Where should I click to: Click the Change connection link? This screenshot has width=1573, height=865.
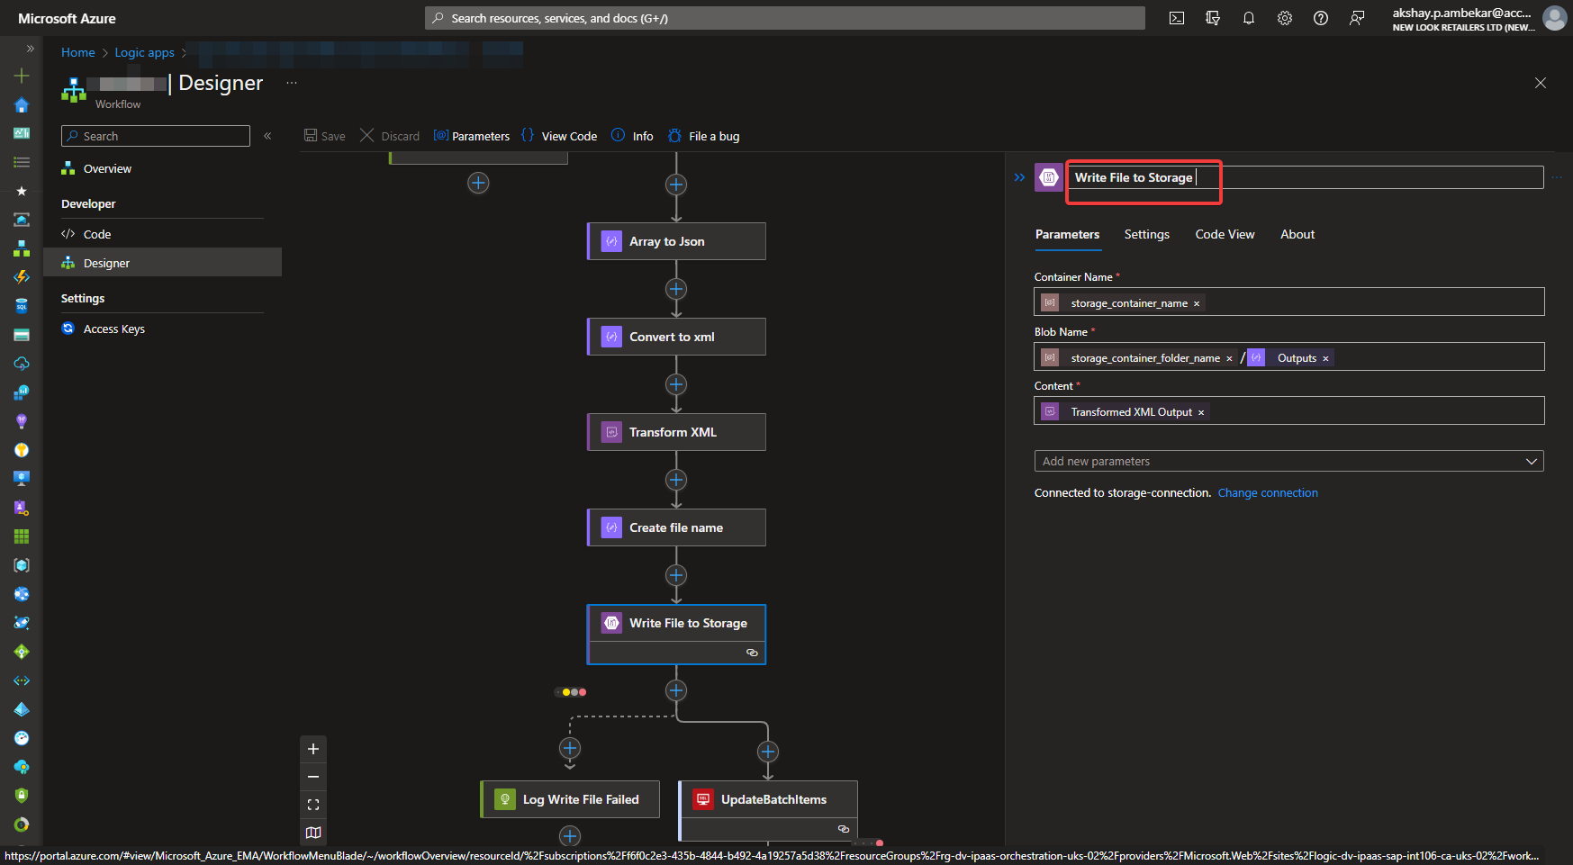pos(1268,492)
